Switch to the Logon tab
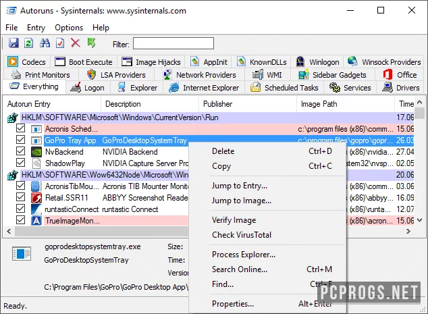428x314 pixels. point(87,88)
